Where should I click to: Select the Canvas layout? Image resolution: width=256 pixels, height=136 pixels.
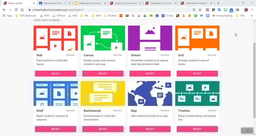click(x=103, y=74)
